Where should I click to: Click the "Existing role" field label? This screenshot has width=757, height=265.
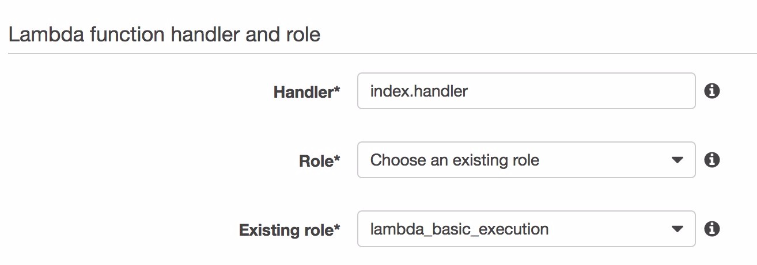(x=286, y=231)
